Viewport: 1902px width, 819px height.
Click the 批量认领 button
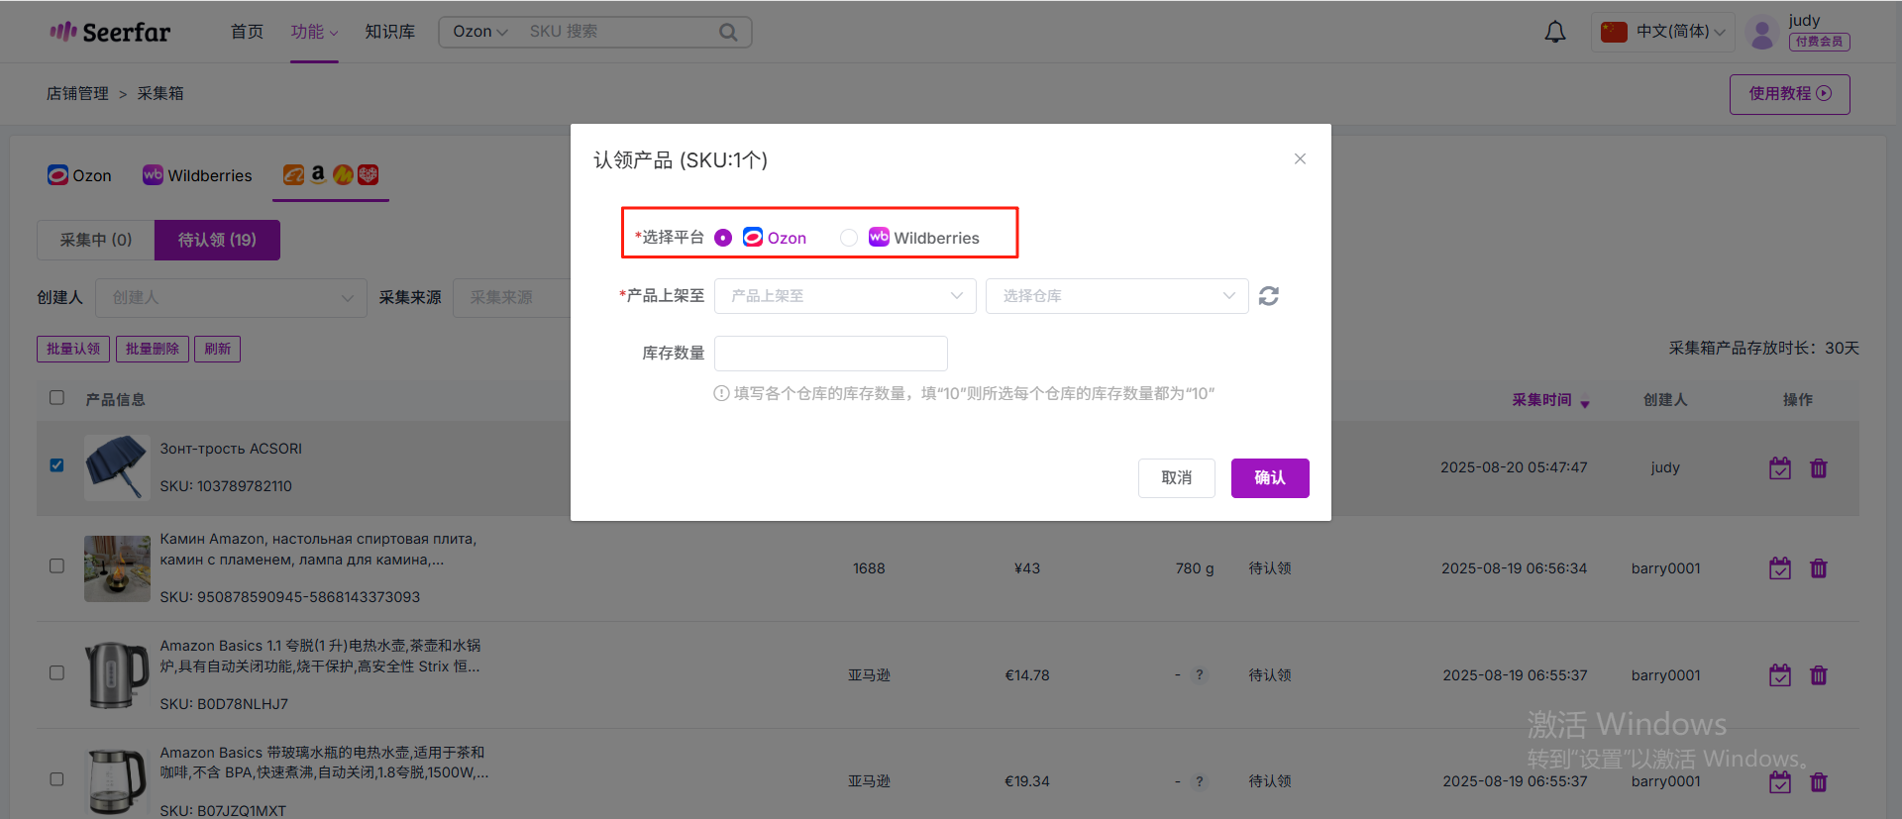pos(73,349)
